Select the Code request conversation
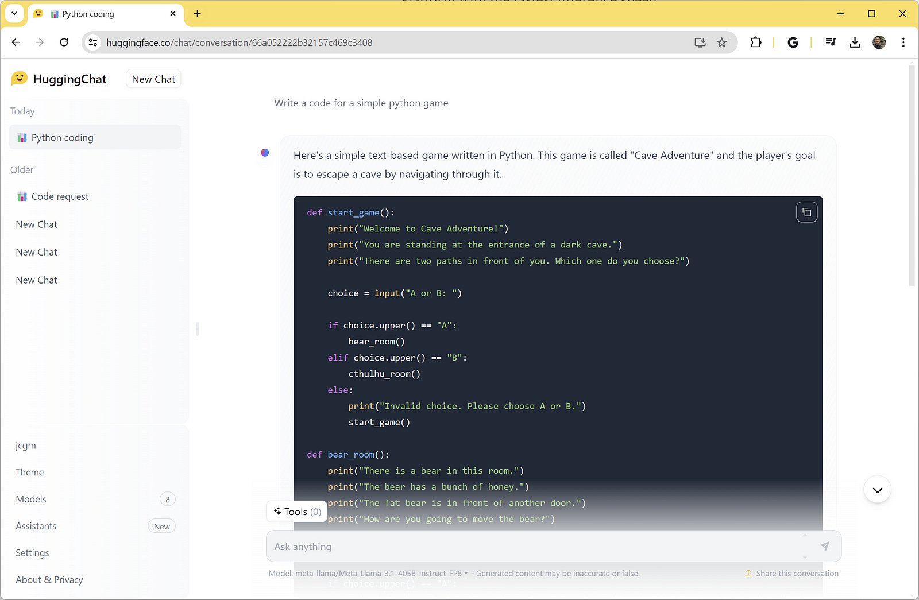This screenshot has height=600, width=919. [60, 196]
